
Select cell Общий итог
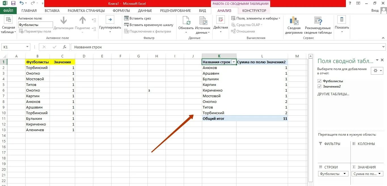[x=219, y=119]
